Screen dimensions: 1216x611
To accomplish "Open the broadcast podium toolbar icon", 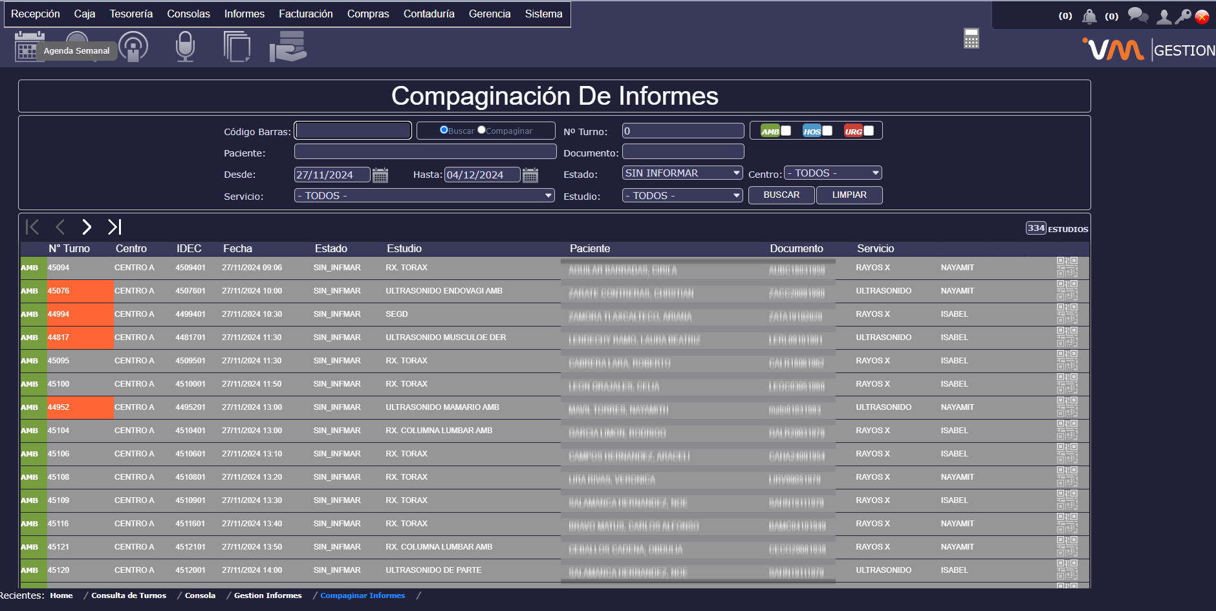I will [x=133, y=48].
